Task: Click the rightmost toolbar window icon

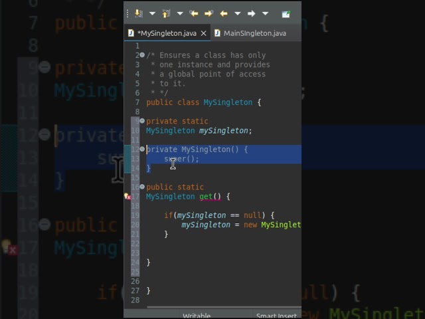Action: click(286, 14)
